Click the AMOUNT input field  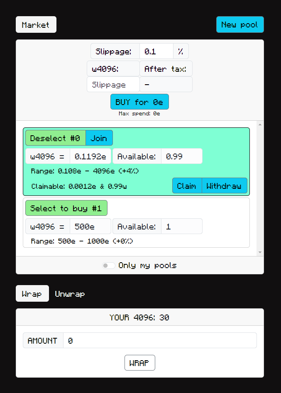[x=160, y=340]
